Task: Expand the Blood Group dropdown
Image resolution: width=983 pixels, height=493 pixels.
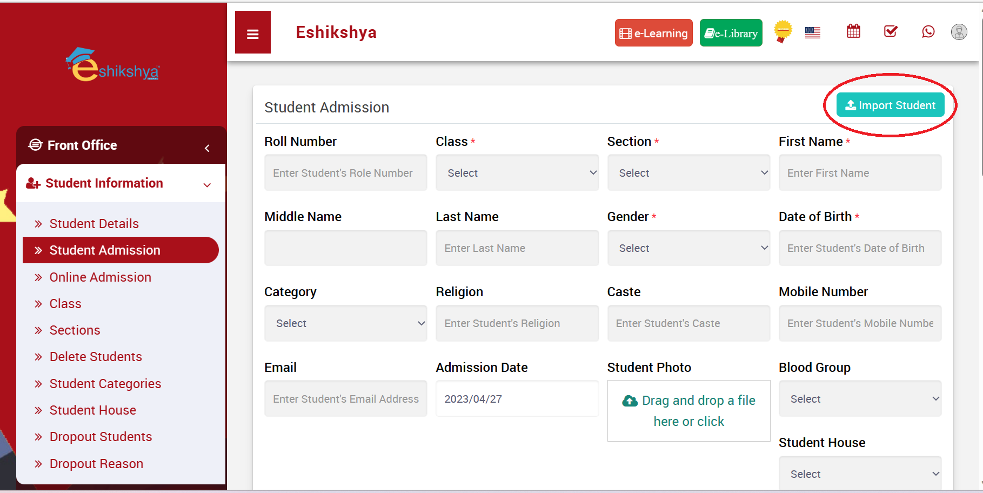Action: point(860,398)
